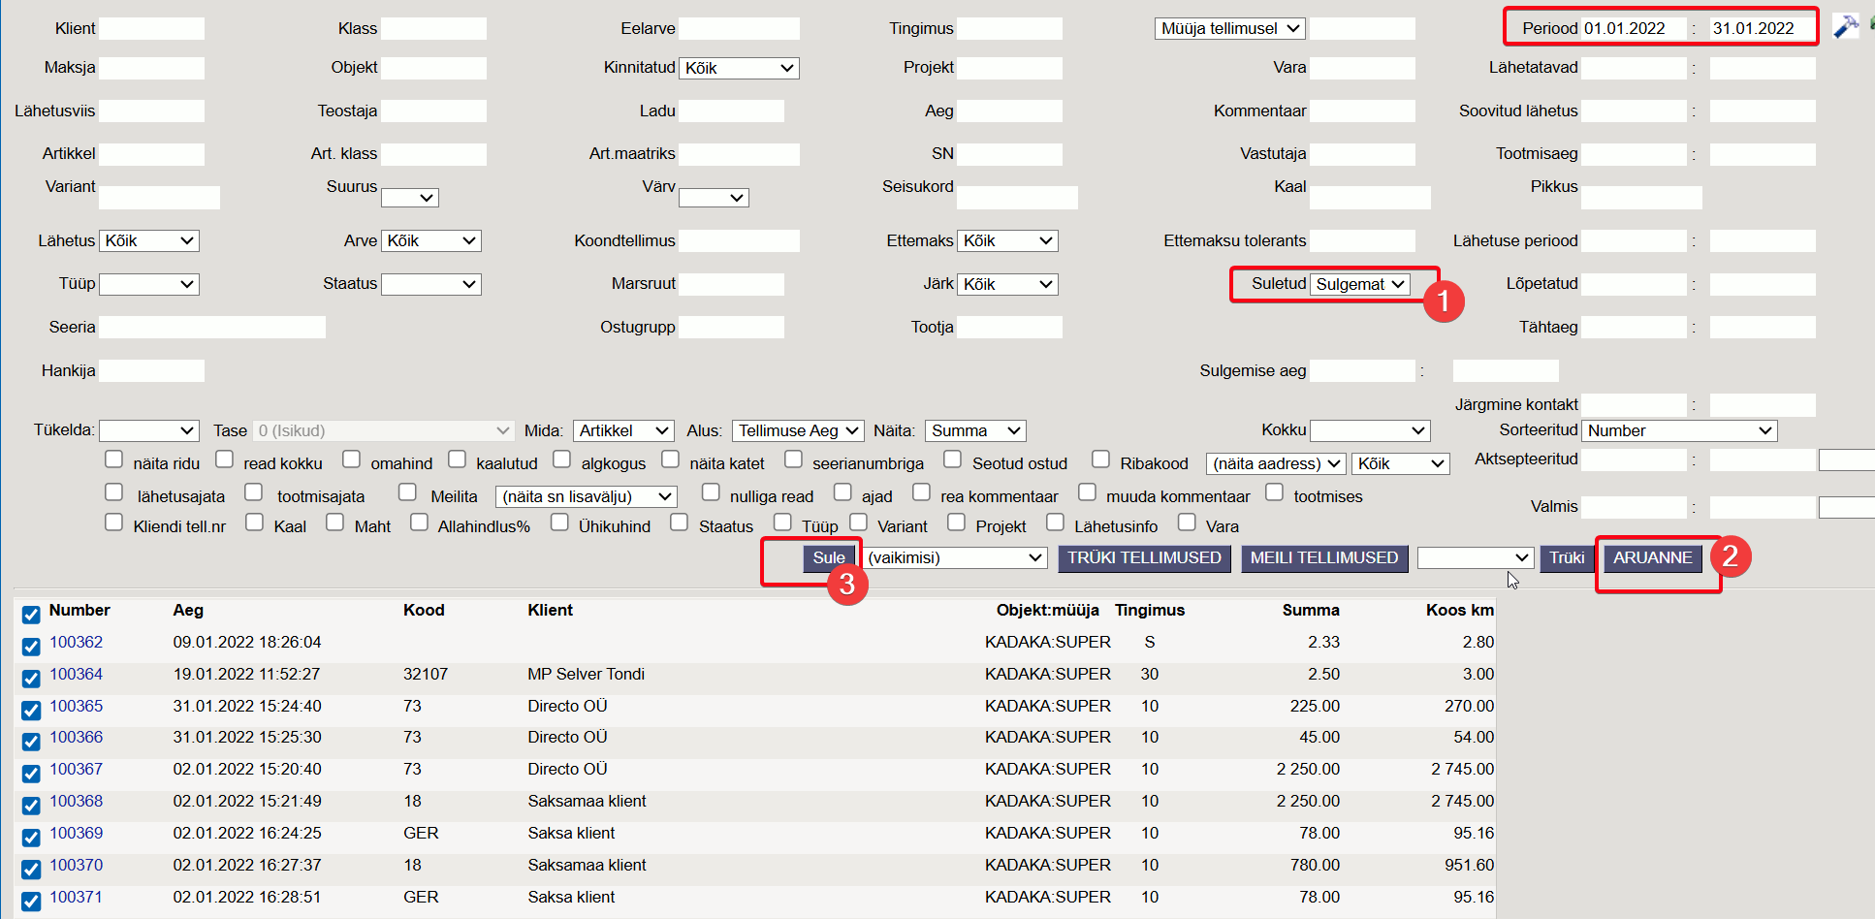The image size is (1875, 919).
Task: Expand the Sorteeritud dropdown showing Number
Action: (x=1679, y=430)
